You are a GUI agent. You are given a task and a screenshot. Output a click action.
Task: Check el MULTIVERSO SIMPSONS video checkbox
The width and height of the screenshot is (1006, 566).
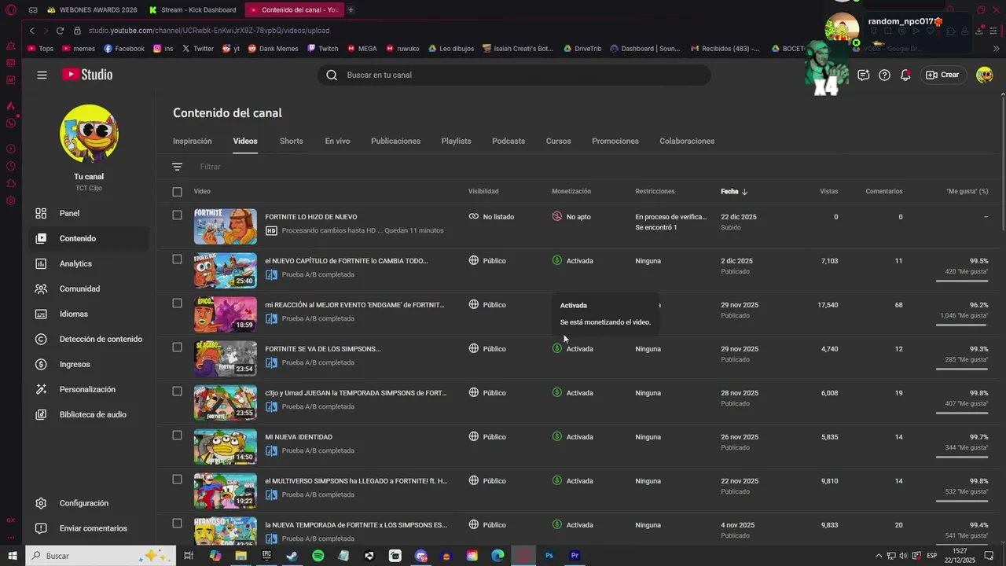pos(177,480)
